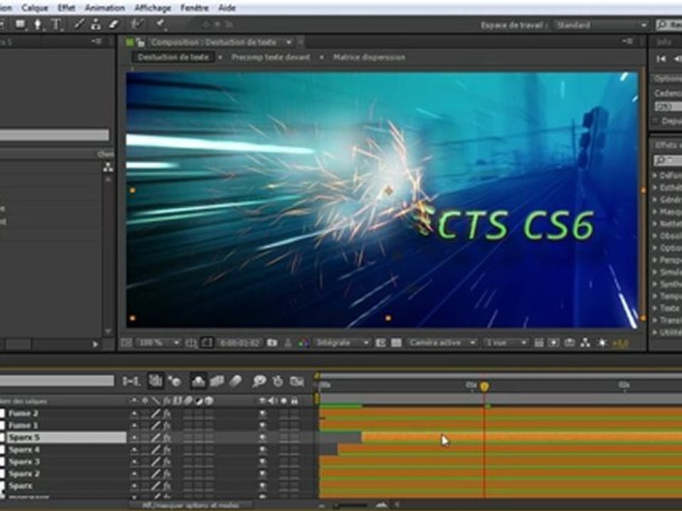Toggle live update in the timeline
Viewport: 682px width, 511px height.
156,381
